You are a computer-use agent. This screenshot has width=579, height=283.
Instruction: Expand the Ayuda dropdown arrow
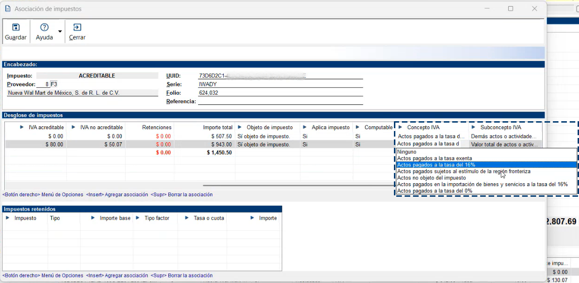pos(60,32)
